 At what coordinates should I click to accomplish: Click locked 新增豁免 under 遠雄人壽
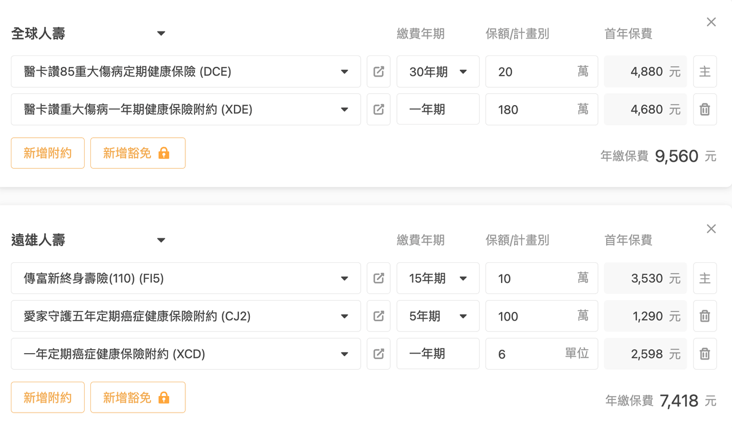[x=137, y=397]
